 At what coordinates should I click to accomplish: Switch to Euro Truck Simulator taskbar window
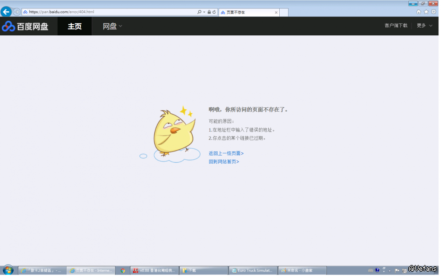pyautogui.click(x=252, y=270)
